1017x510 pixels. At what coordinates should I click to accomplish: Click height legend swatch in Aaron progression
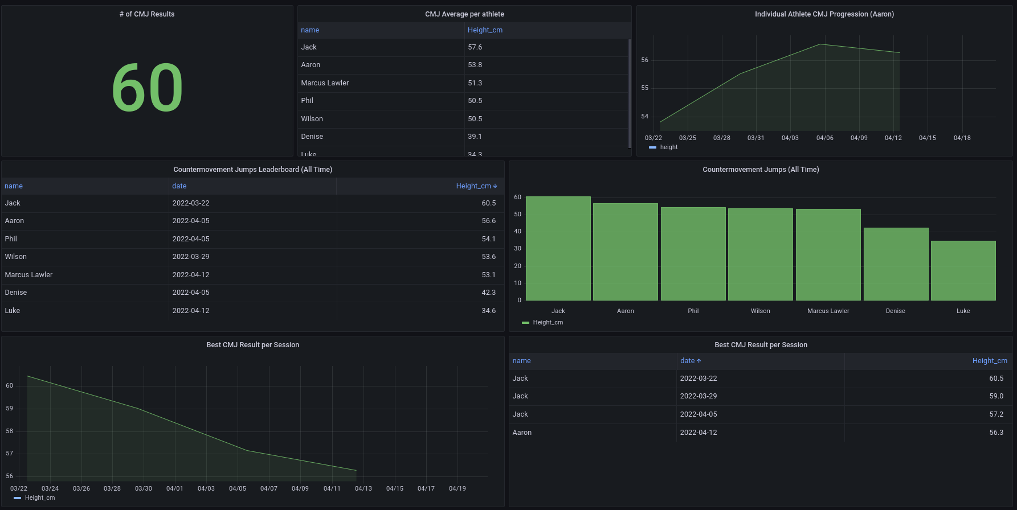652,147
